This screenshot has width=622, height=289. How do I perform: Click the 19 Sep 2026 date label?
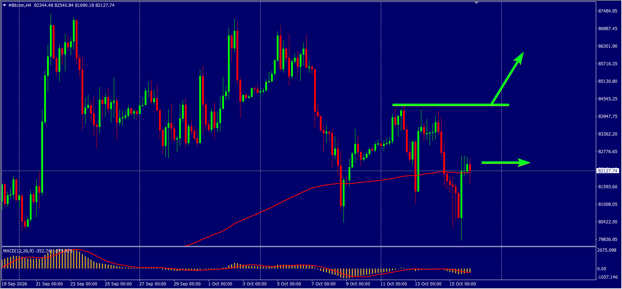point(14,284)
